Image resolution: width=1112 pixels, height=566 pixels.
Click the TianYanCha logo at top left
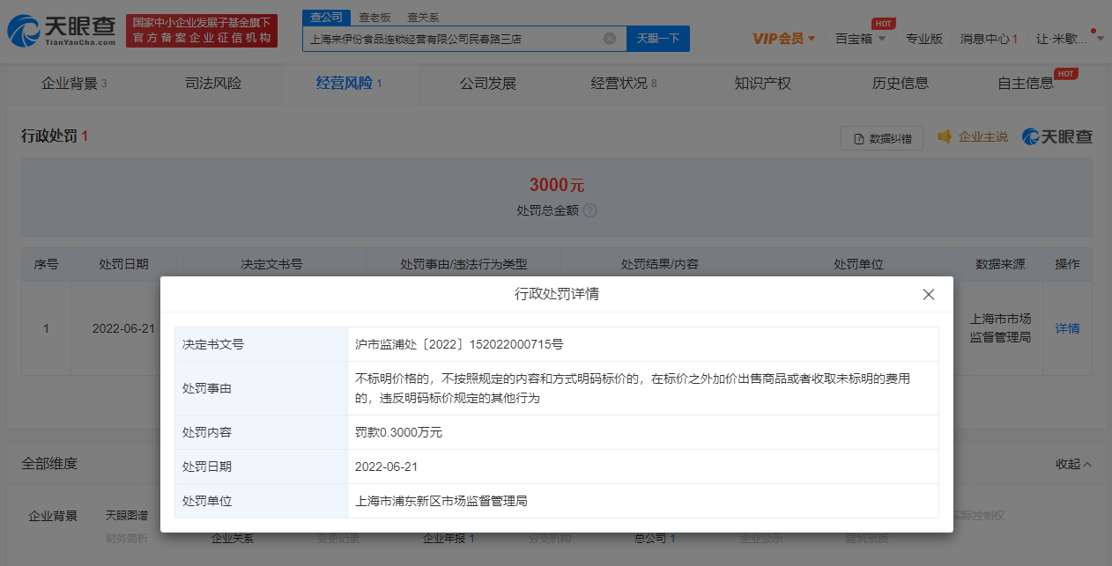[x=60, y=31]
